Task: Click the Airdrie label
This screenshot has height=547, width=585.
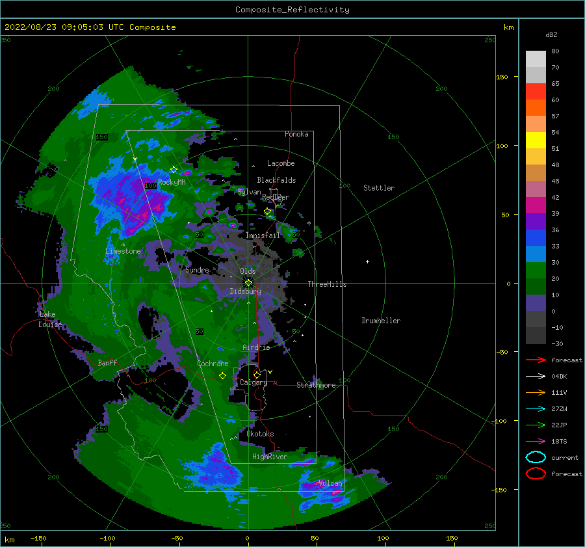Action: [x=256, y=347]
